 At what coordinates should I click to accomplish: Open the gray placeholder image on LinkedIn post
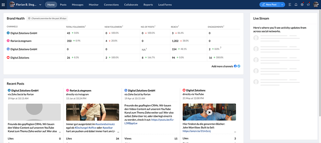click(34, 112)
